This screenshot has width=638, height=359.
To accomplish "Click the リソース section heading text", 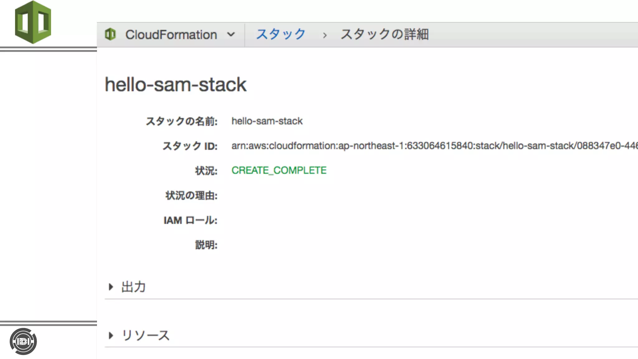I will (145, 336).
